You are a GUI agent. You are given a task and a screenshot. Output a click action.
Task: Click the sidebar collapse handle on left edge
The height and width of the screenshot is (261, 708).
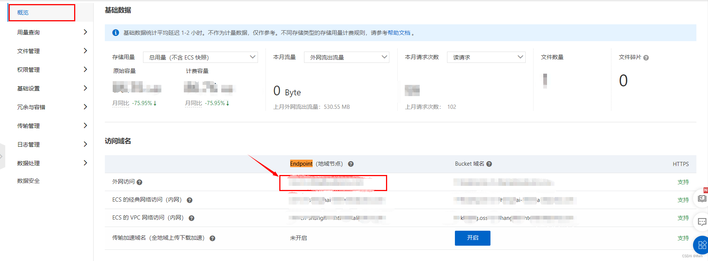point(2,156)
